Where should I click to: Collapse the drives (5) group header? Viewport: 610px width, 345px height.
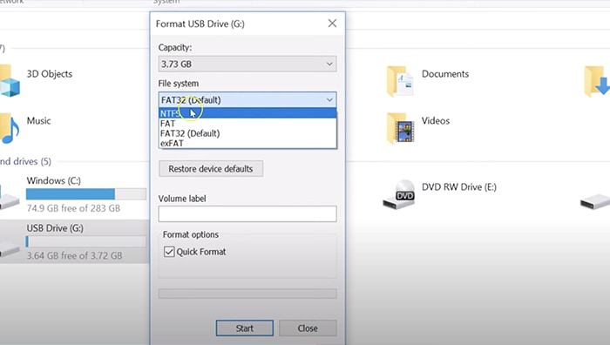pos(25,161)
